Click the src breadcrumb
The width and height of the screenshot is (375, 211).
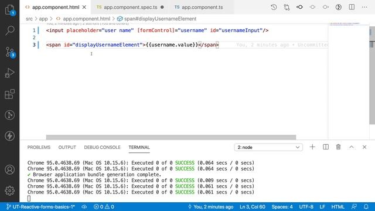point(29,19)
